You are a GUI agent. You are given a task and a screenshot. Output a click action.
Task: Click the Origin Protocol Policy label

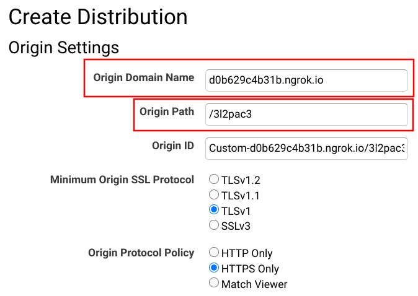(141, 253)
